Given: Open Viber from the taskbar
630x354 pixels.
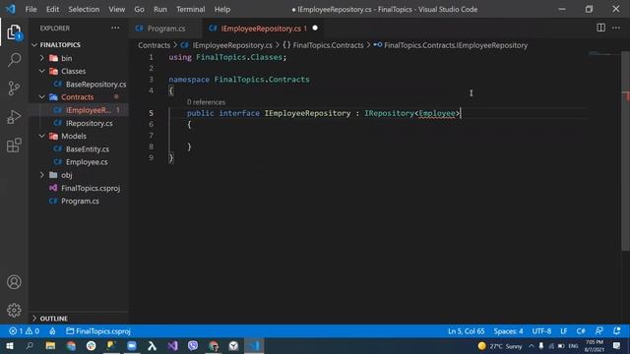Looking at the screenshot, I should point(193,346).
